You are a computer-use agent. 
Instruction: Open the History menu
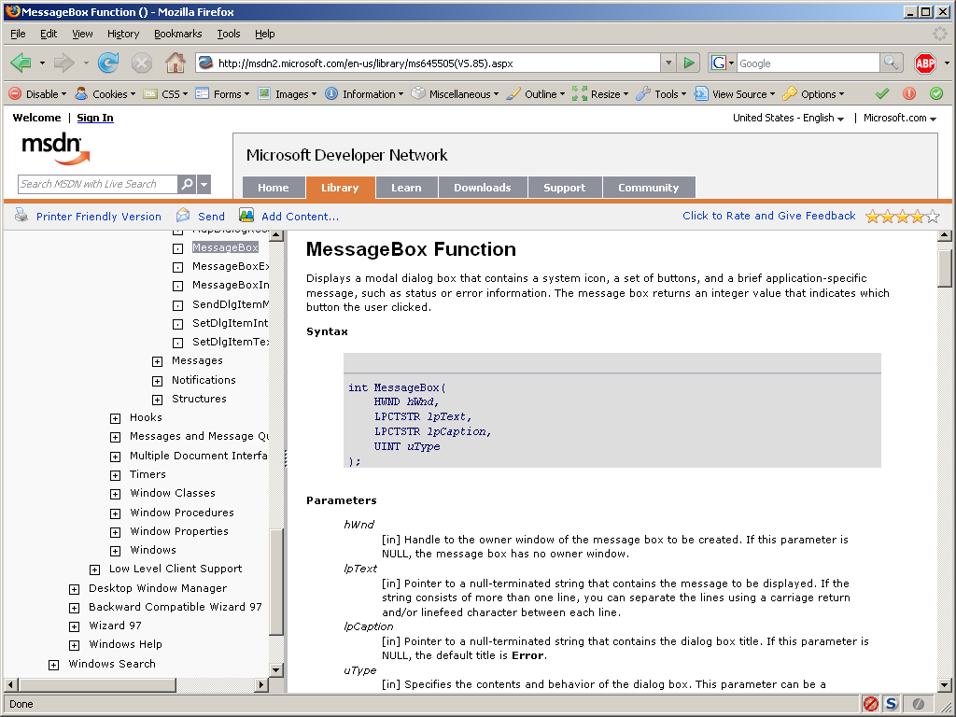coord(123,34)
